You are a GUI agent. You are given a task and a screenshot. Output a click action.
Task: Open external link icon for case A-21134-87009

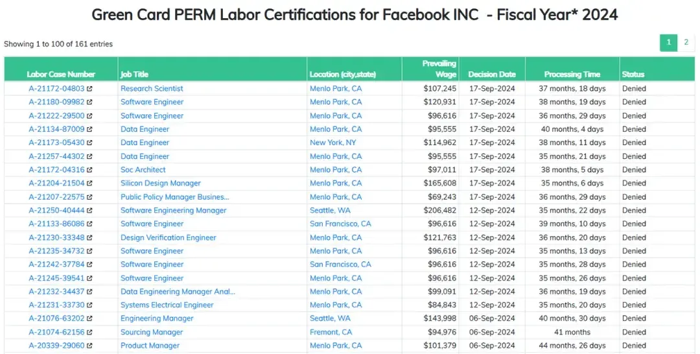tap(89, 130)
